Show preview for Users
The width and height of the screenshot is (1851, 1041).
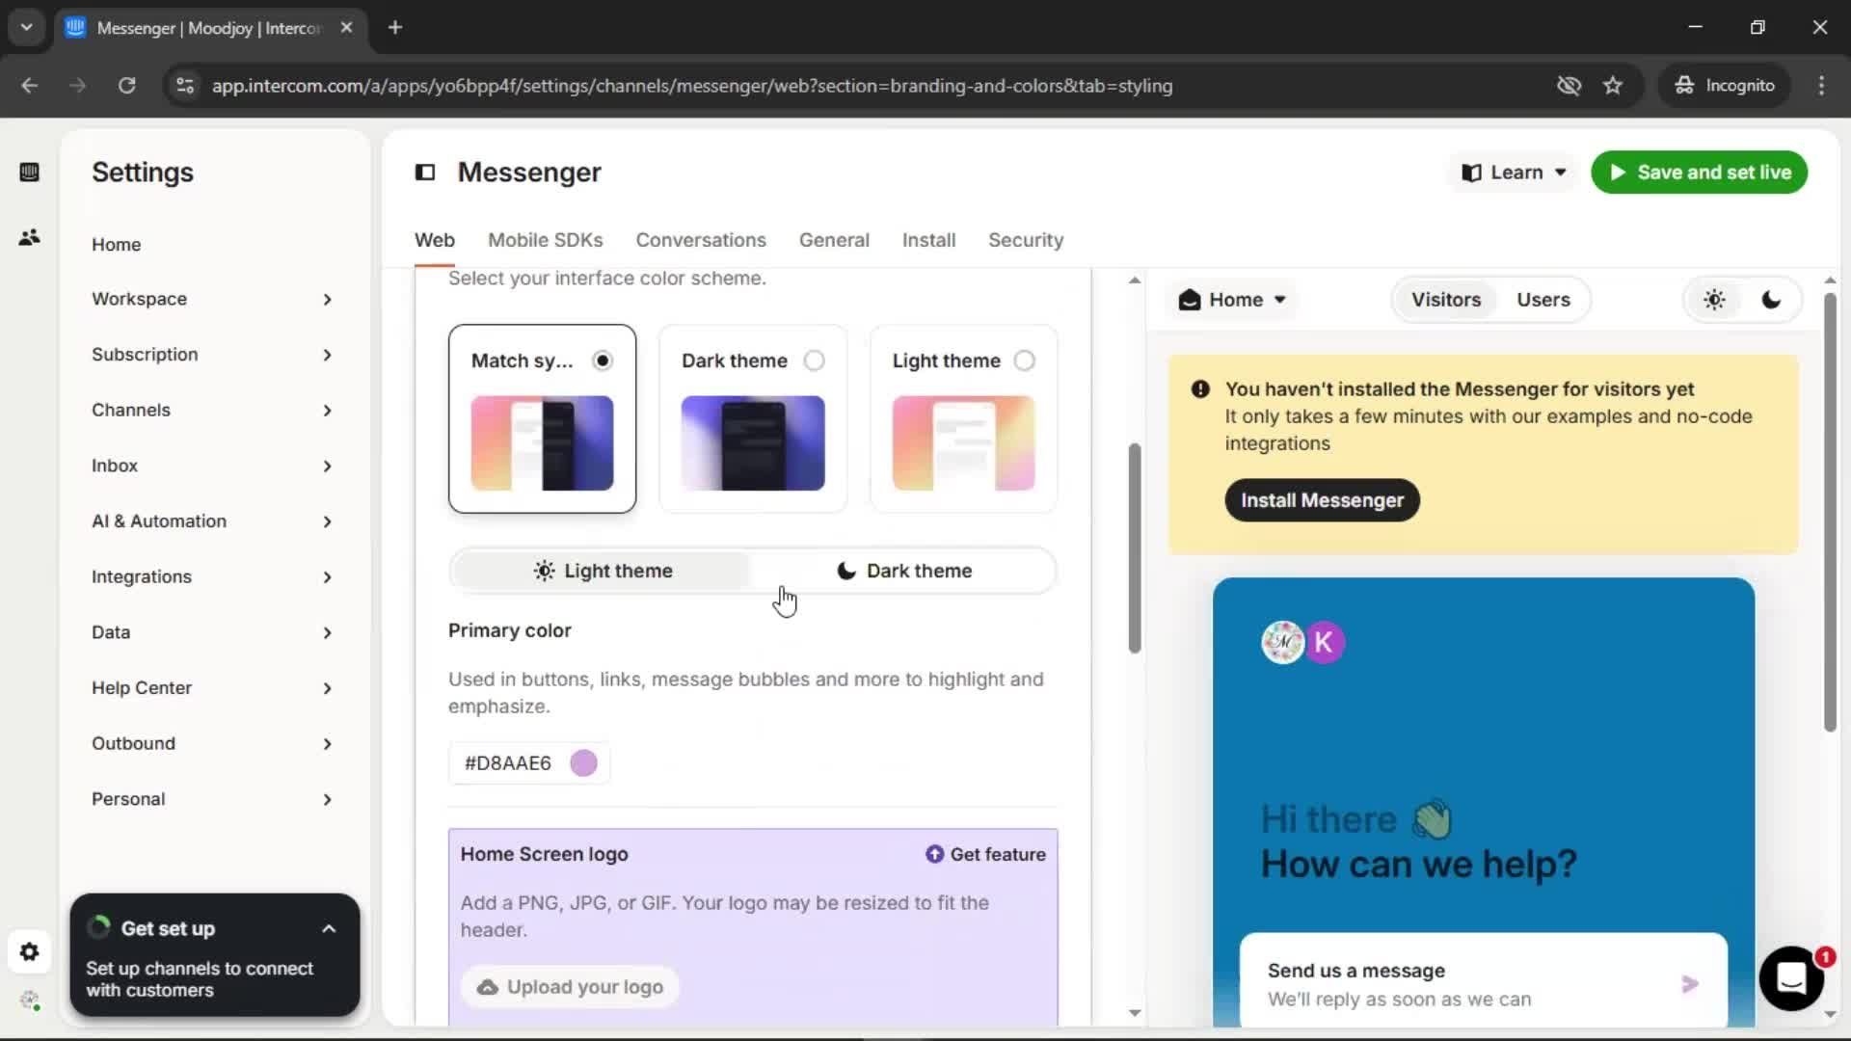tap(1543, 300)
